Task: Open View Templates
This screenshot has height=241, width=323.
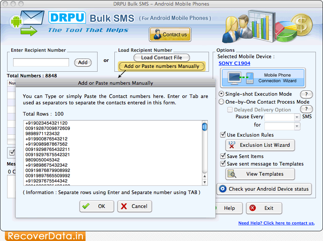Action: pyautogui.click(x=260, y=174)
